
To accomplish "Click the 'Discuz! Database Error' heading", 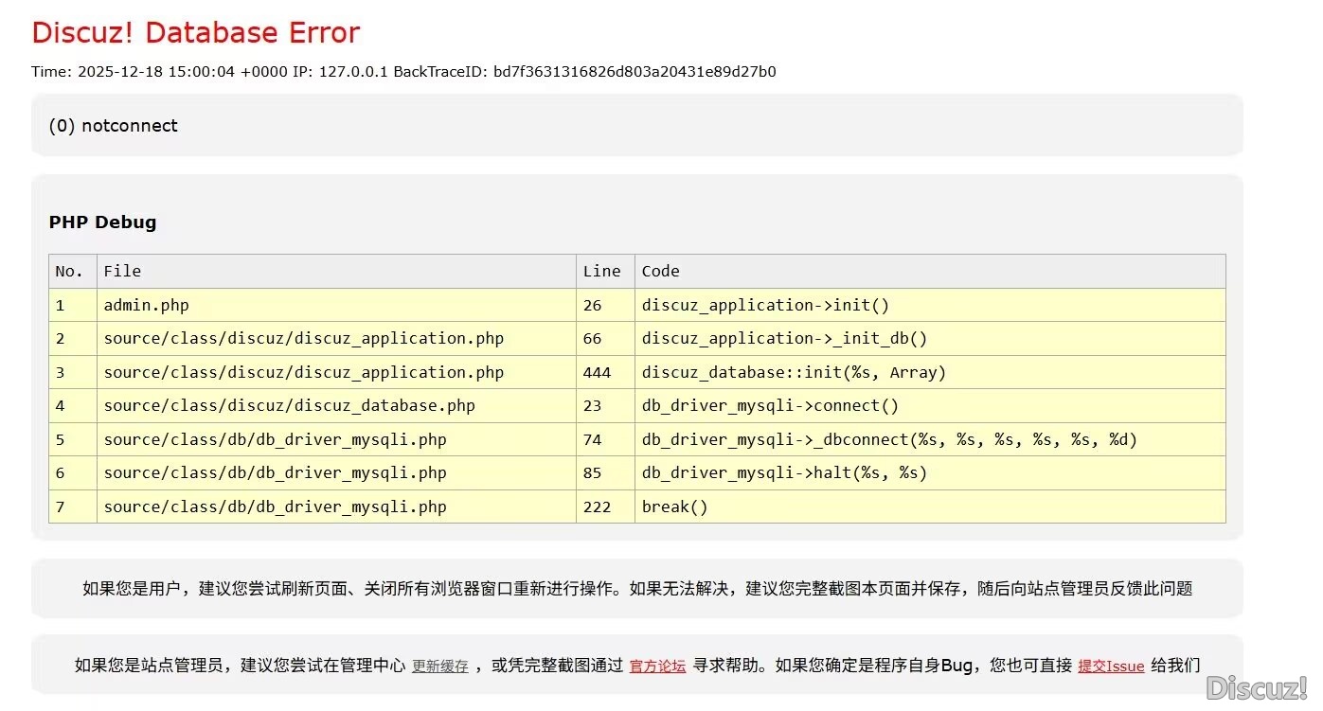I will point(196,33).
